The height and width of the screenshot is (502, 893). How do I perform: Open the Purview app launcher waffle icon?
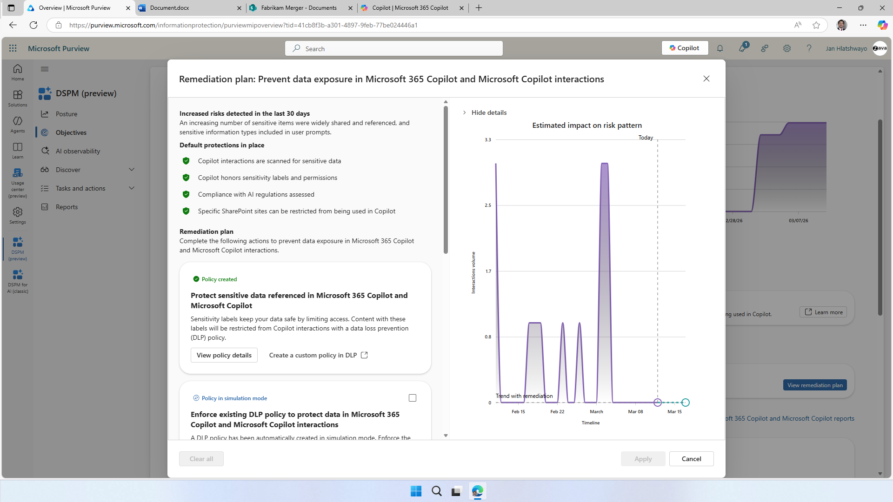(x=13, y=48)
